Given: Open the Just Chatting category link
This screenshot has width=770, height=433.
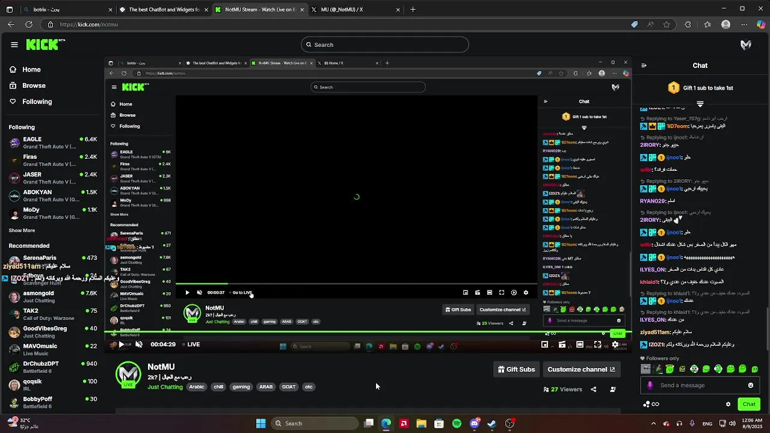Looking at the screenshot, I should click(x=165, y=387).
